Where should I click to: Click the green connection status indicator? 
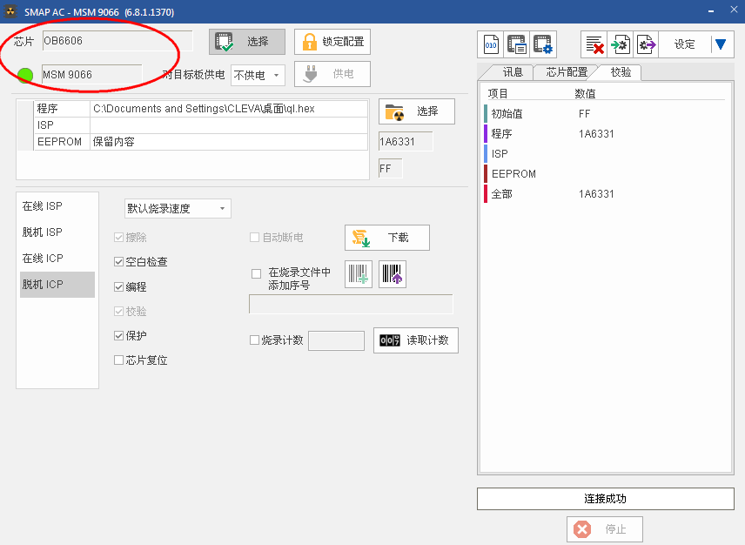coord(25,75)
